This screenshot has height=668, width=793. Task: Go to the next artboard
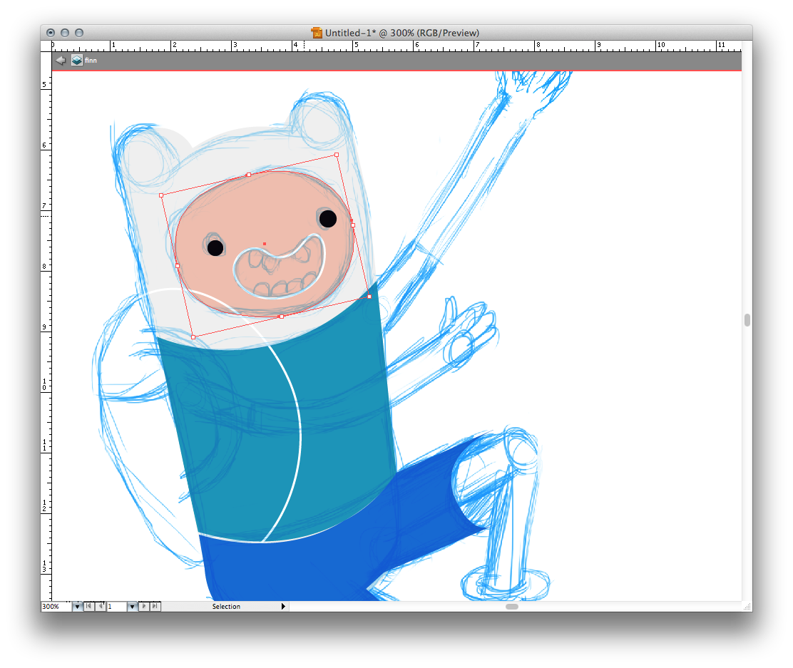coord(145,607)
